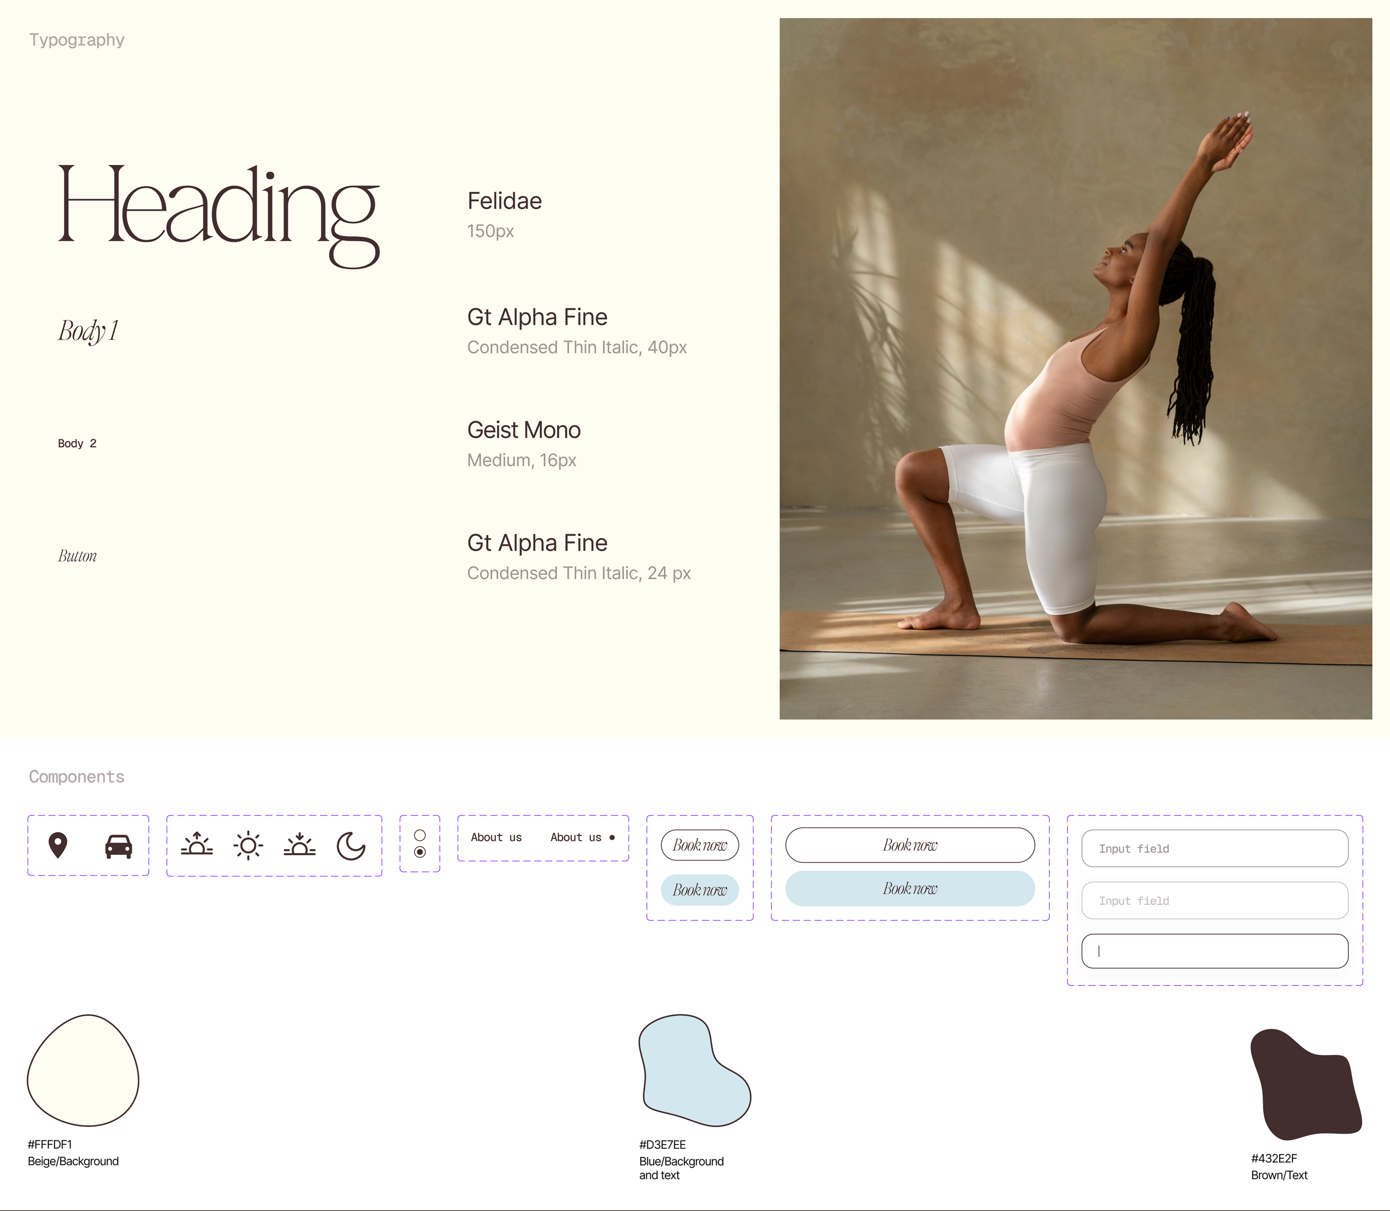Viewport: 1390px width, 1211px height.
Task: Click the Components section title
Action: (76, 777)
